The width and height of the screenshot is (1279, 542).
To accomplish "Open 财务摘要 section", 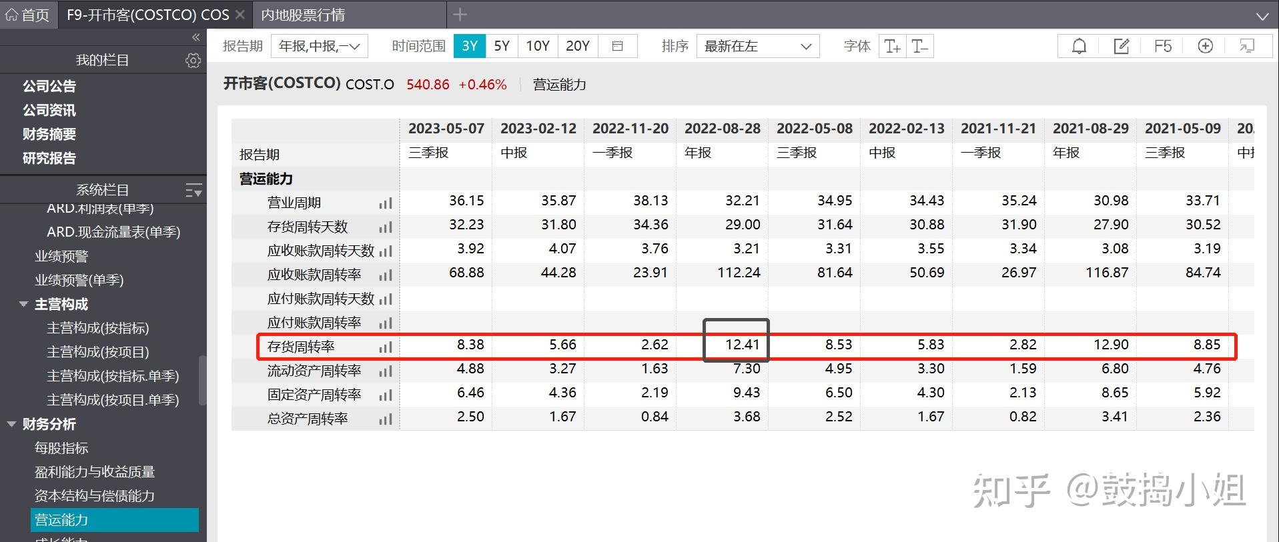I will [49, 134].
